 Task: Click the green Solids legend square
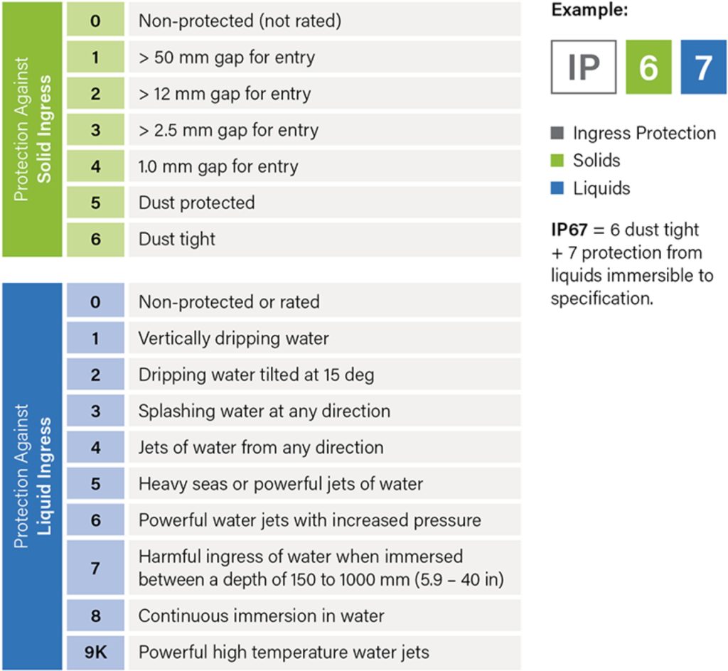(557, 161)
